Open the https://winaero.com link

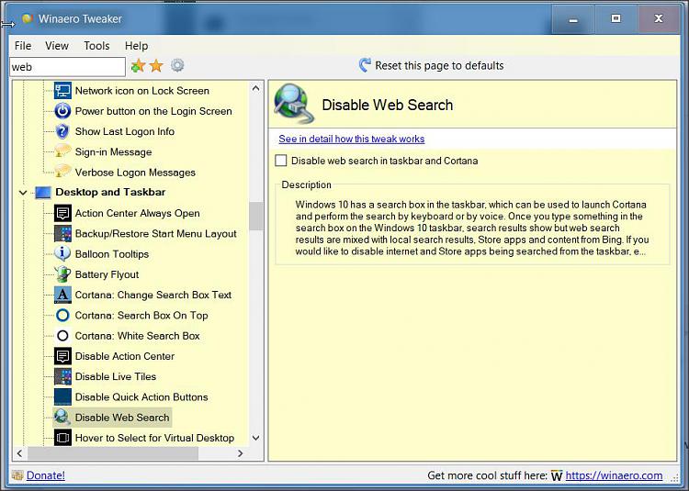pos(614,475)
